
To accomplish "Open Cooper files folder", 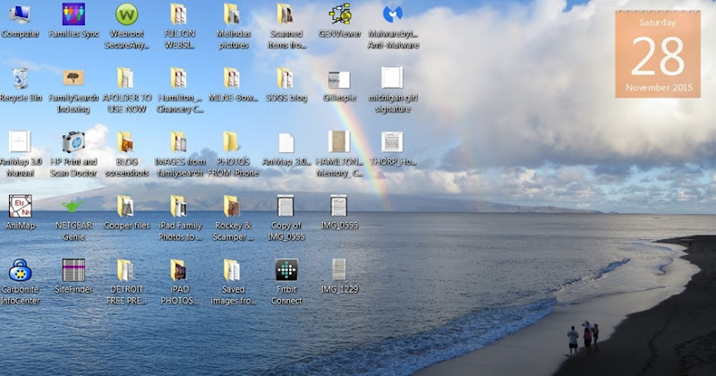I will pyautogui.click(x=126, y=212).
